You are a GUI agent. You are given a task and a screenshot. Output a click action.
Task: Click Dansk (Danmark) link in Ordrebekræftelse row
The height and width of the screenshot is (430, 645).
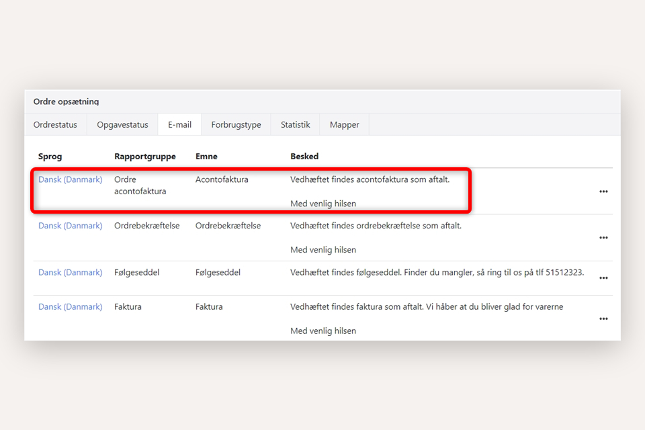pyautogui.click(x=71, y=226)
